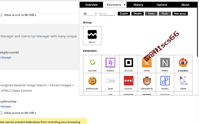Click the Redo button
Screen dimensions: 199x124
click(165, 14)
